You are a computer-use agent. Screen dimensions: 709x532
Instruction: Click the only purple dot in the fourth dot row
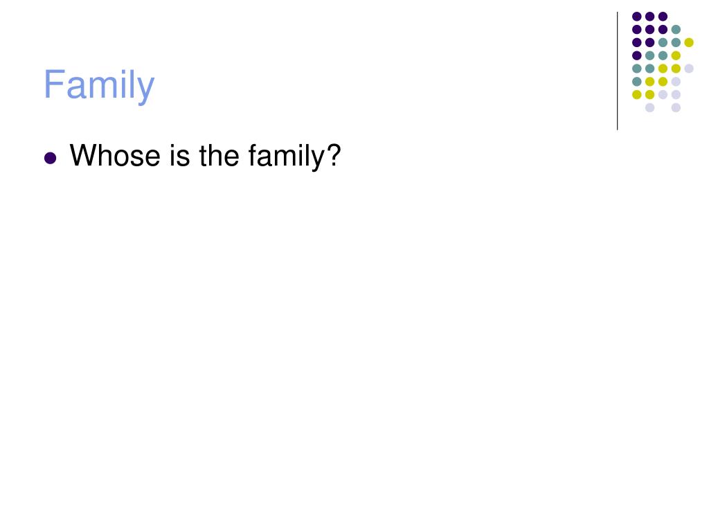tap(637, 55)
